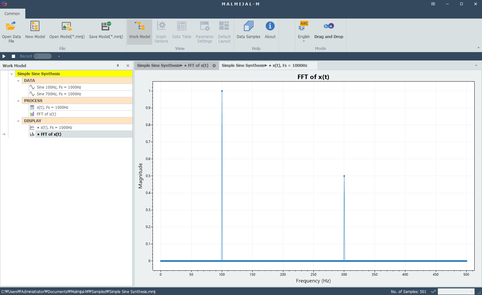Image resolution: width=482 pixels, height=295 pixels.
Task: Pin the Work Model panel
Action: coord(118,66)
